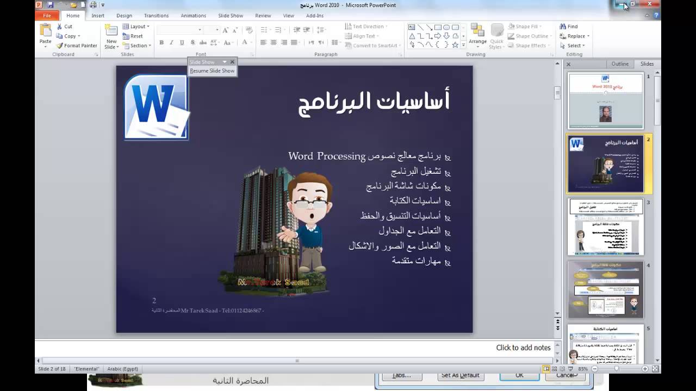Save the presentation from quick access toolbar
This screenshot has width=696, height=391.
point(50,5)
